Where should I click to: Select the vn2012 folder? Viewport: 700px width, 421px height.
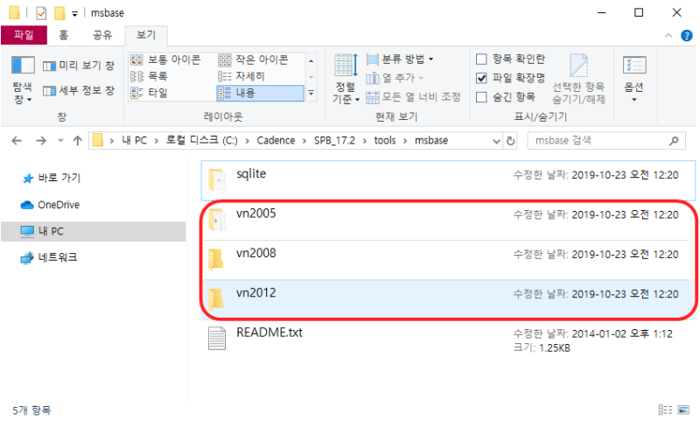coord(448,299)
